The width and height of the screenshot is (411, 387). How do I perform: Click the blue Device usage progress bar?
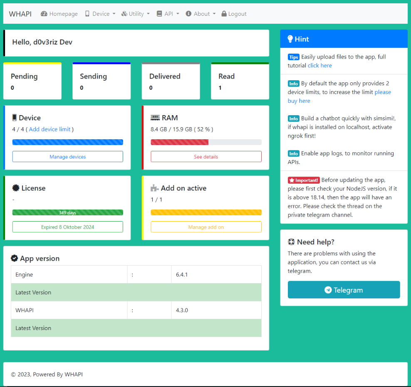(68, 142)
